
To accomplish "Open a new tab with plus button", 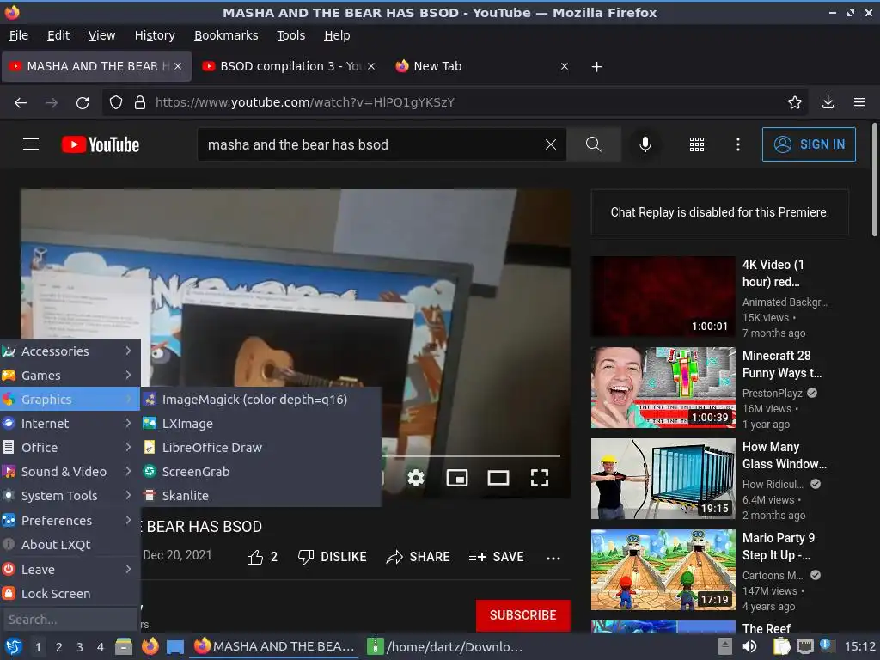I will coord(597,67).
